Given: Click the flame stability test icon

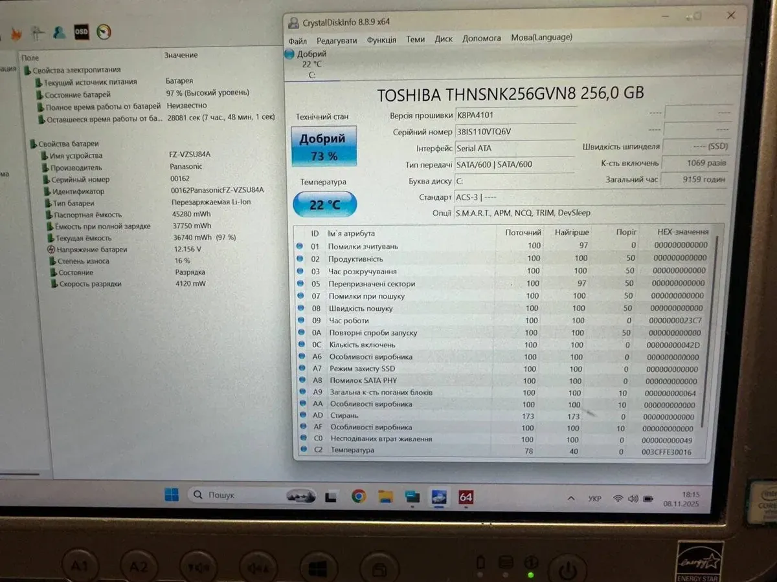Looking at the screenshot, I should coord(17,32).
